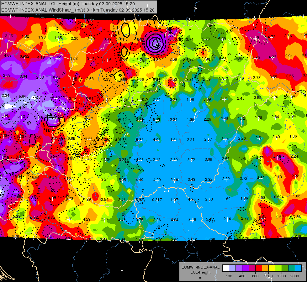307x282 pixels.
Task: Click the WindShear 0-1km title line
Action: [x=78, y=10]
